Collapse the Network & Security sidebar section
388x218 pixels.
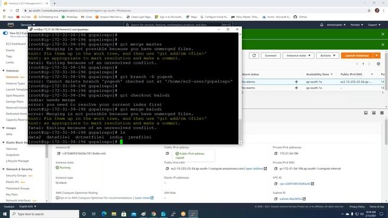click(x=4, y=169)
